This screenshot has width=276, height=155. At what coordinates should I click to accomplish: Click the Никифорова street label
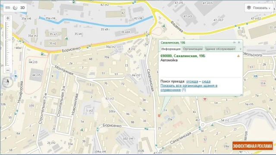[20, 92]
